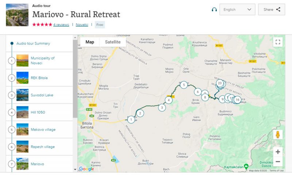Open the Novatsi location link
This screenshot has width=292, height=175.
[x=82, y=25]
